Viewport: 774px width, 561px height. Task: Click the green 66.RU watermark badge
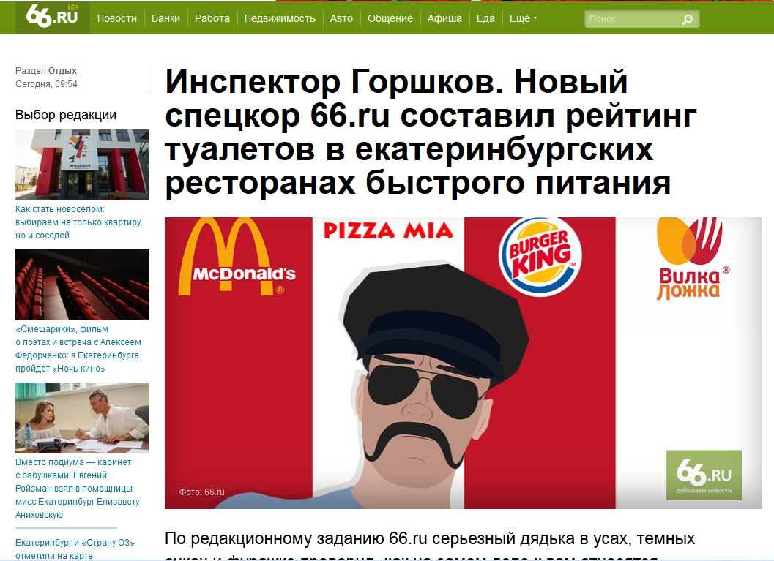tap(704, 475)
